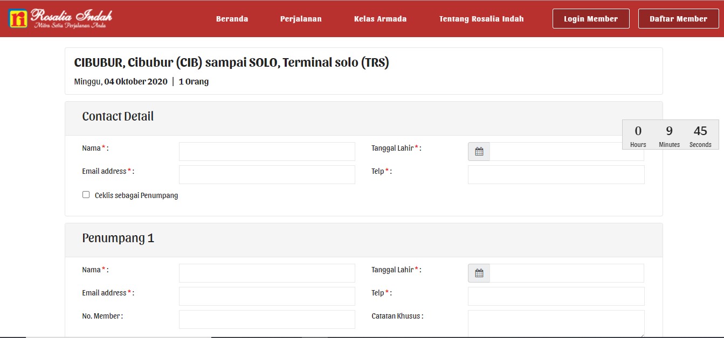The height and width of the screenshot is (338, 724).
Task: Click the Contact Detail Telp field
Action: click(556, 175)
